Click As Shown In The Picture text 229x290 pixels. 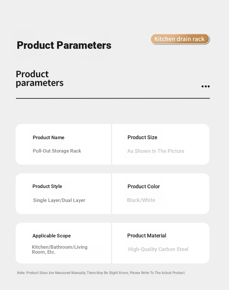click(x=156, y=151)
